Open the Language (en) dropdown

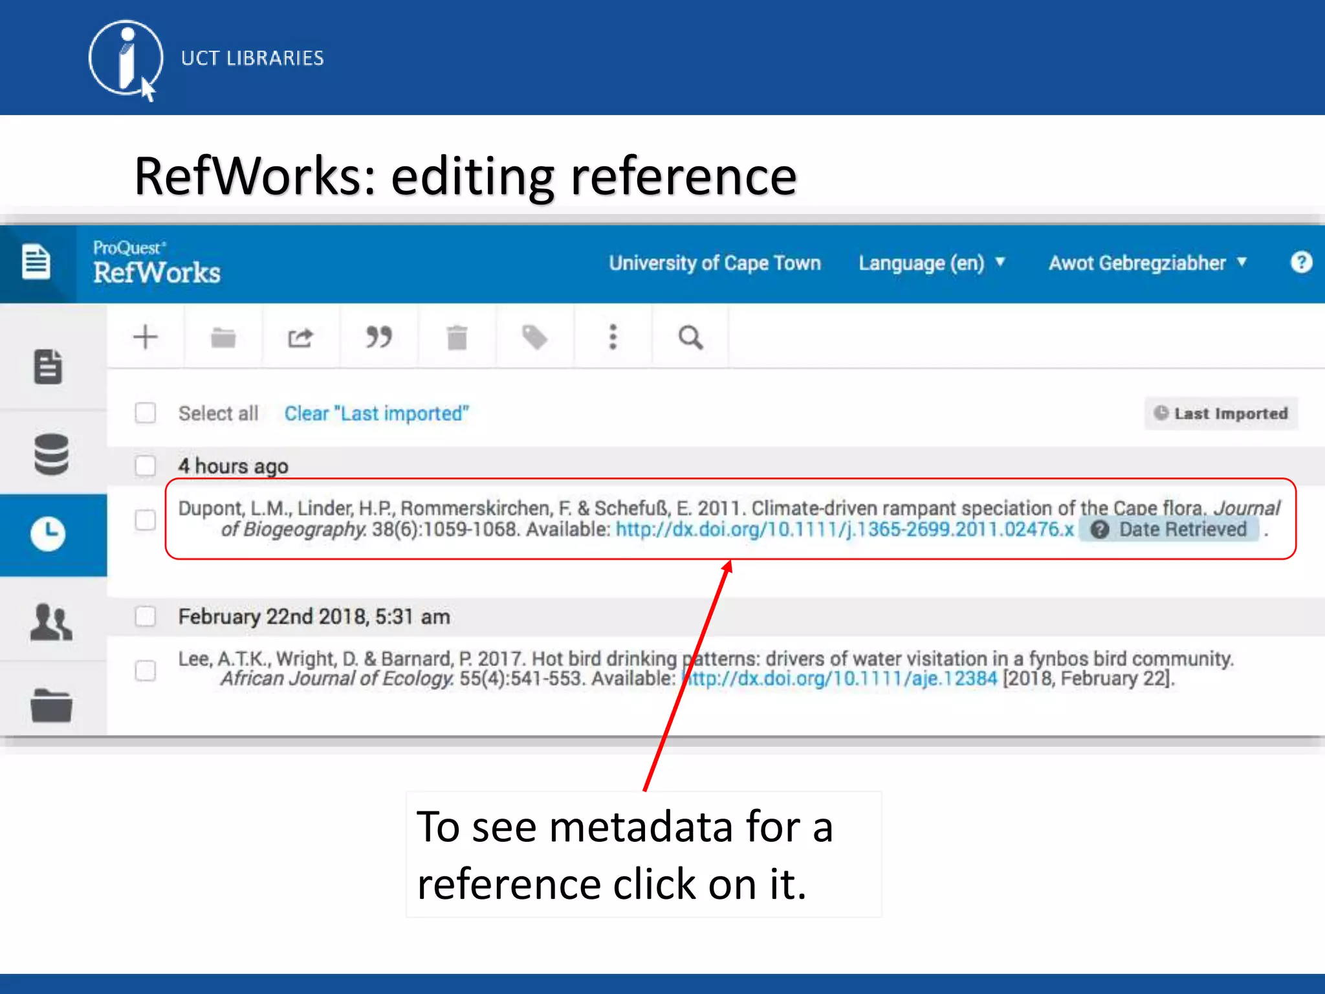click(932, 263)
